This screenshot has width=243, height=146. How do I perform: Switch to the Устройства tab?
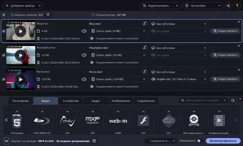tap(71, 101)
